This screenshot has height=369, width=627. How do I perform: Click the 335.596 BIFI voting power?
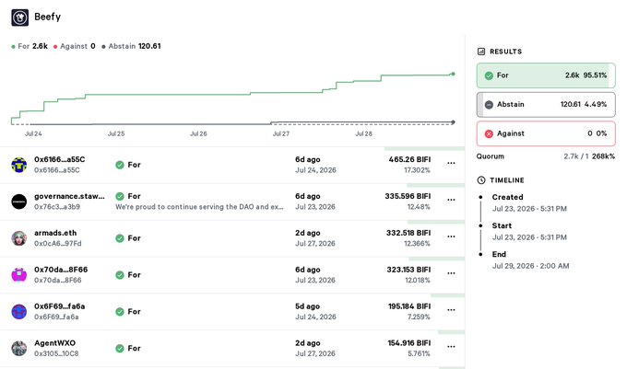(408, 196)
